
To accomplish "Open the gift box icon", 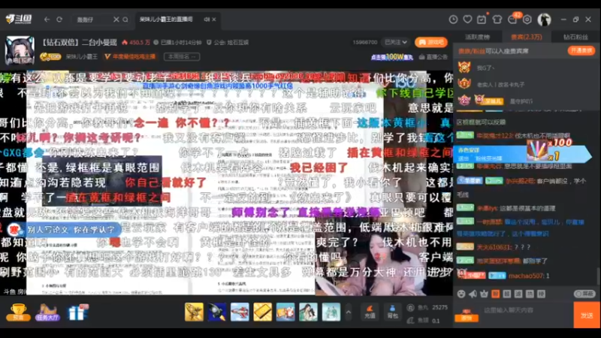I will 77,312.
